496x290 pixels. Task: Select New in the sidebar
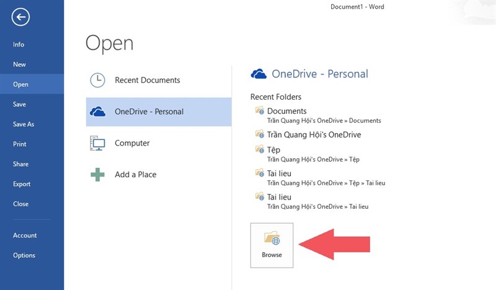(x=19, y=64)
